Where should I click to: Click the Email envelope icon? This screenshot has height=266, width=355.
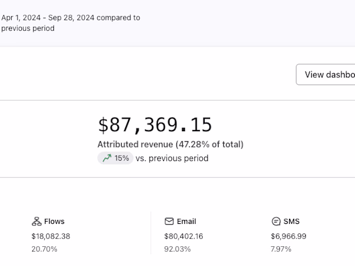pyautogui.click(x=169, y=221)
